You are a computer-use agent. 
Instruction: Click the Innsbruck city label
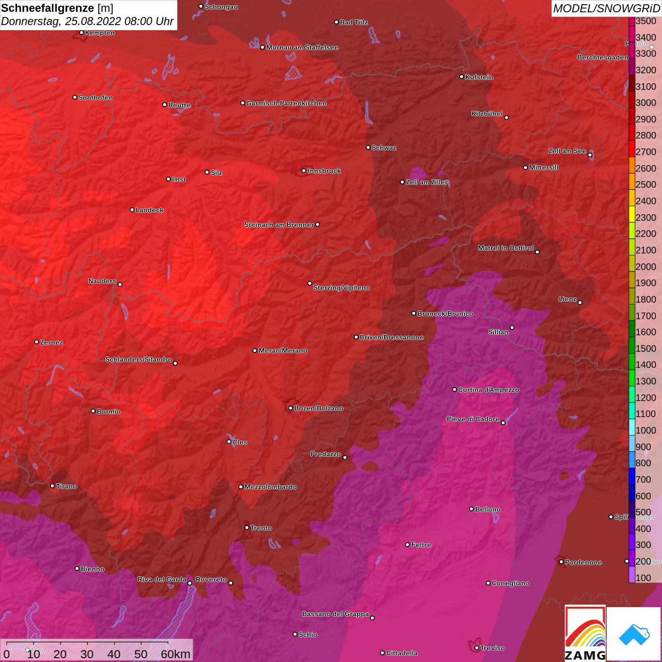(324, 171)
